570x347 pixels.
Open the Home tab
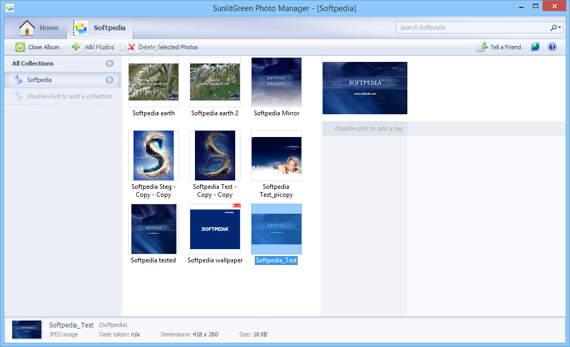[x=39, y=28]
